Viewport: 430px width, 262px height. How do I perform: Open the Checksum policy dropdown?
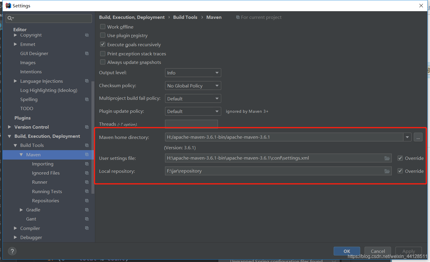[x=193, y=86]
